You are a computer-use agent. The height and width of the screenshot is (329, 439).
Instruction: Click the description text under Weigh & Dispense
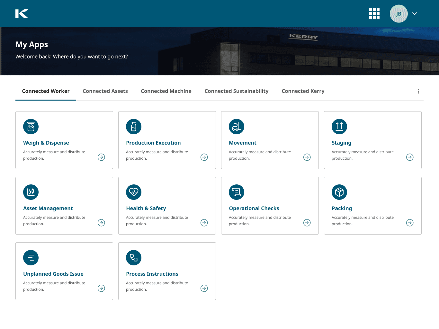pos(54,155)
